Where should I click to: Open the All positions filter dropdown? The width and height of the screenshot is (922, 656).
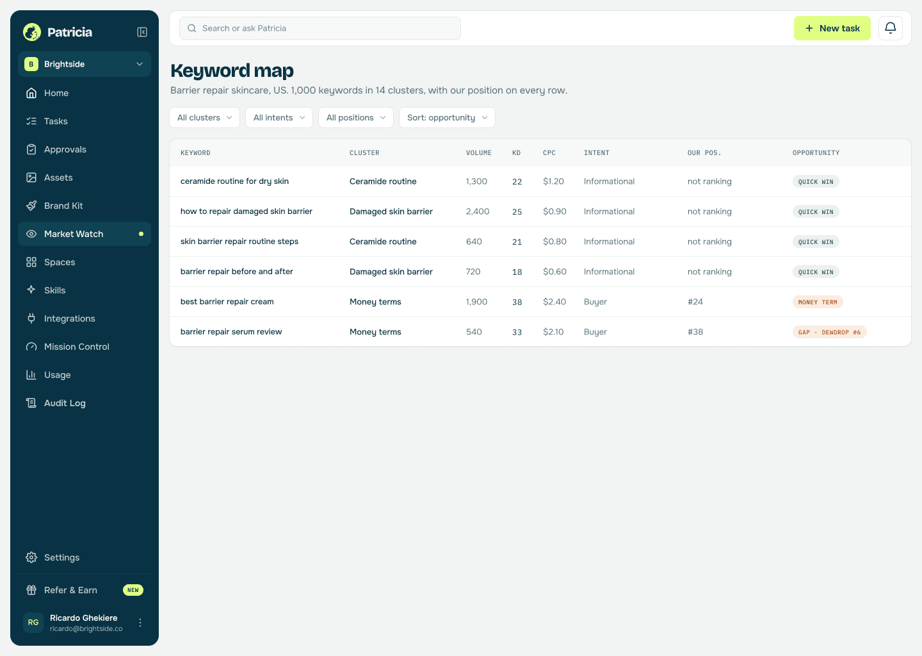(x=356, y=118)
